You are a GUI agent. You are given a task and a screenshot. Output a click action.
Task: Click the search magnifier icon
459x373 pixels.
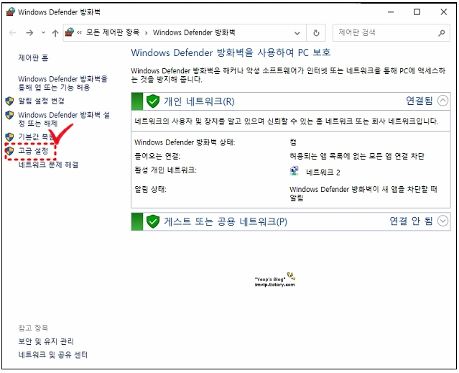coord(442,33)
